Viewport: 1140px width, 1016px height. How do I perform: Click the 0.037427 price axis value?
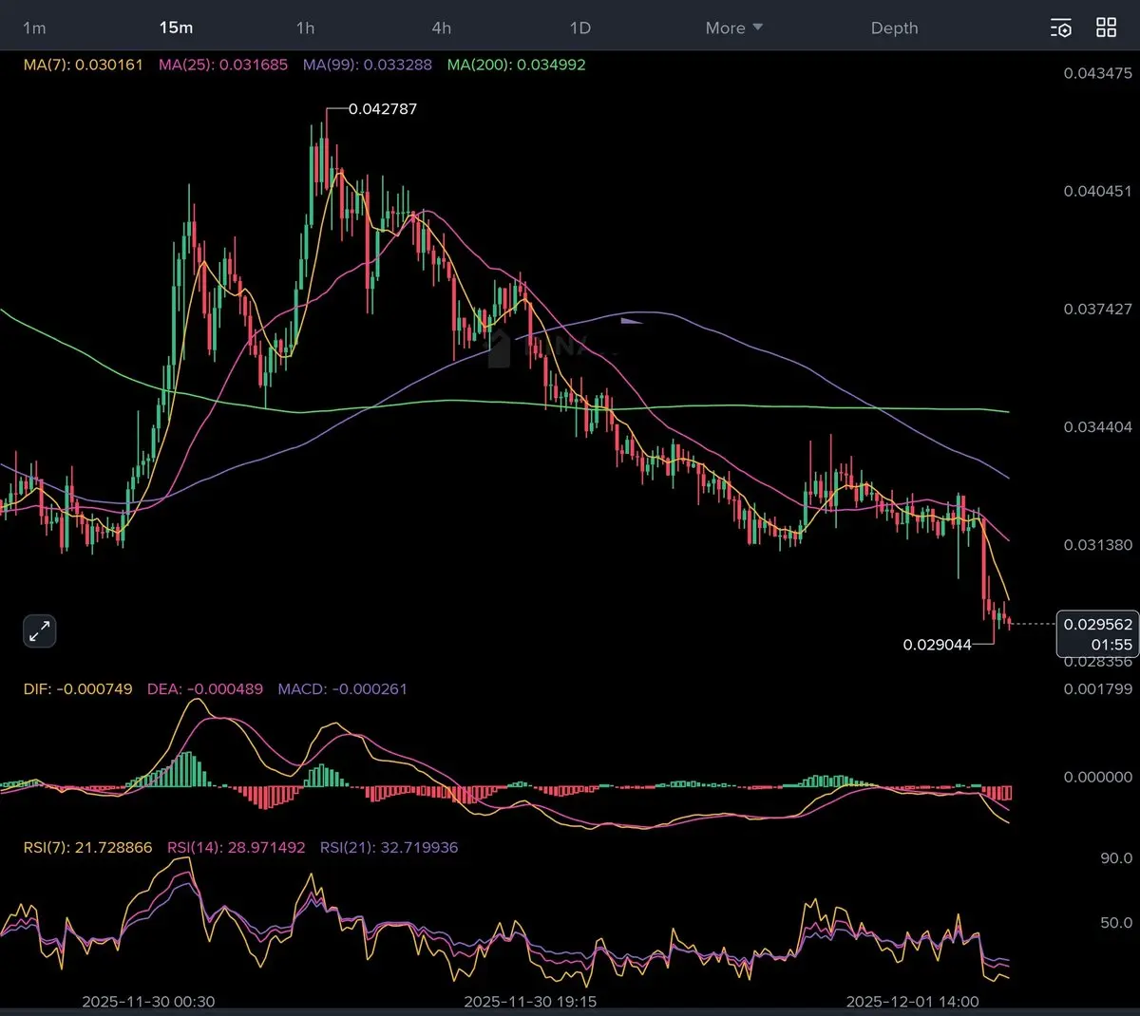(1098, 309)
